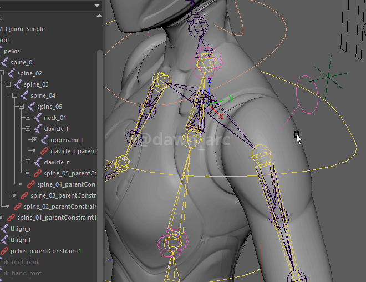366x282 pixels.
Task: Expand the neck_01 node
Action: [x=28, y=118]
